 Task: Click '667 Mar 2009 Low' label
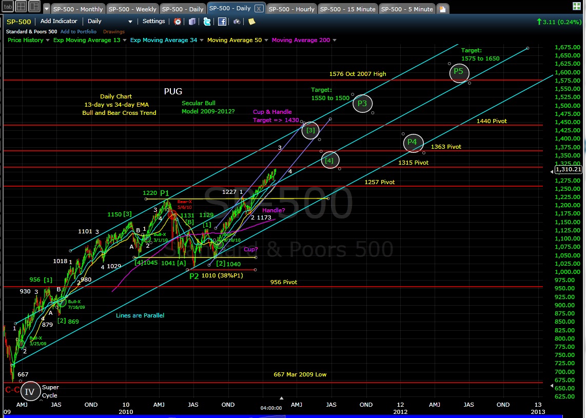pyautogui.click(x=300, y=374)
